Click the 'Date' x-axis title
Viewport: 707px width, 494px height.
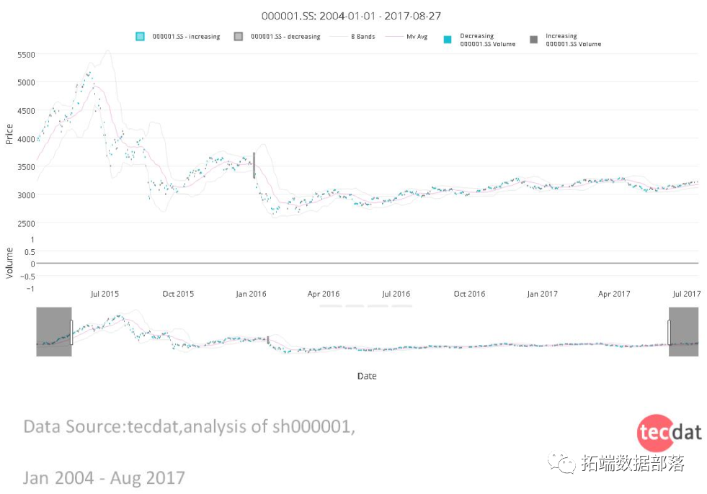[367, 376]
